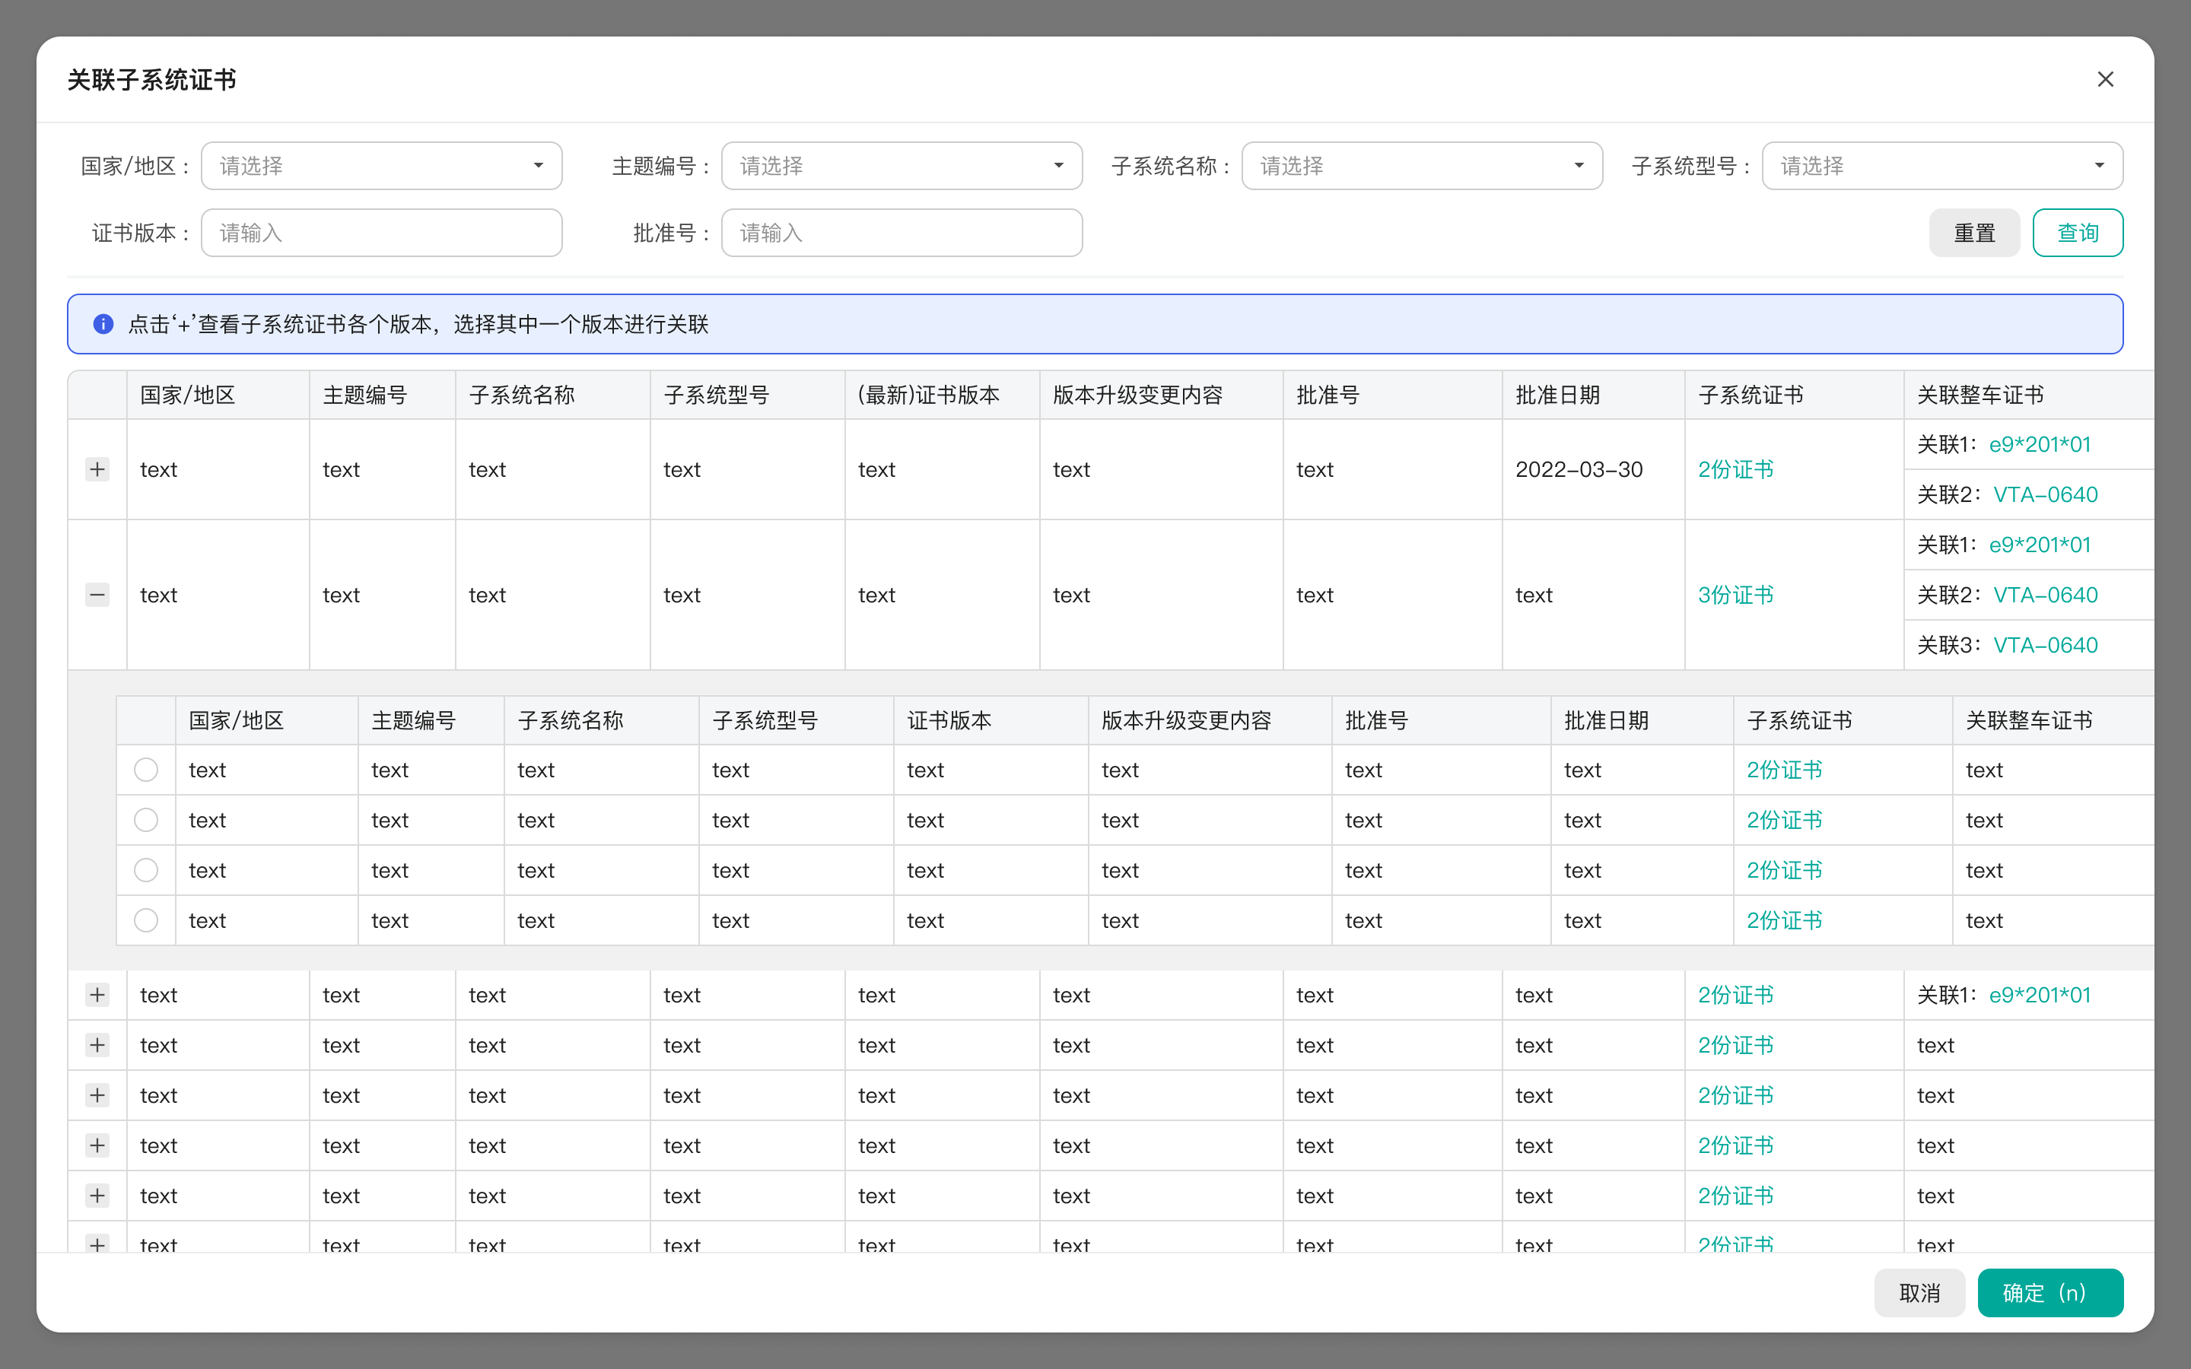Screen dimensions: 2191x1369
Task: Expand the first table row with plus icon
Action: tap(97, 469)
